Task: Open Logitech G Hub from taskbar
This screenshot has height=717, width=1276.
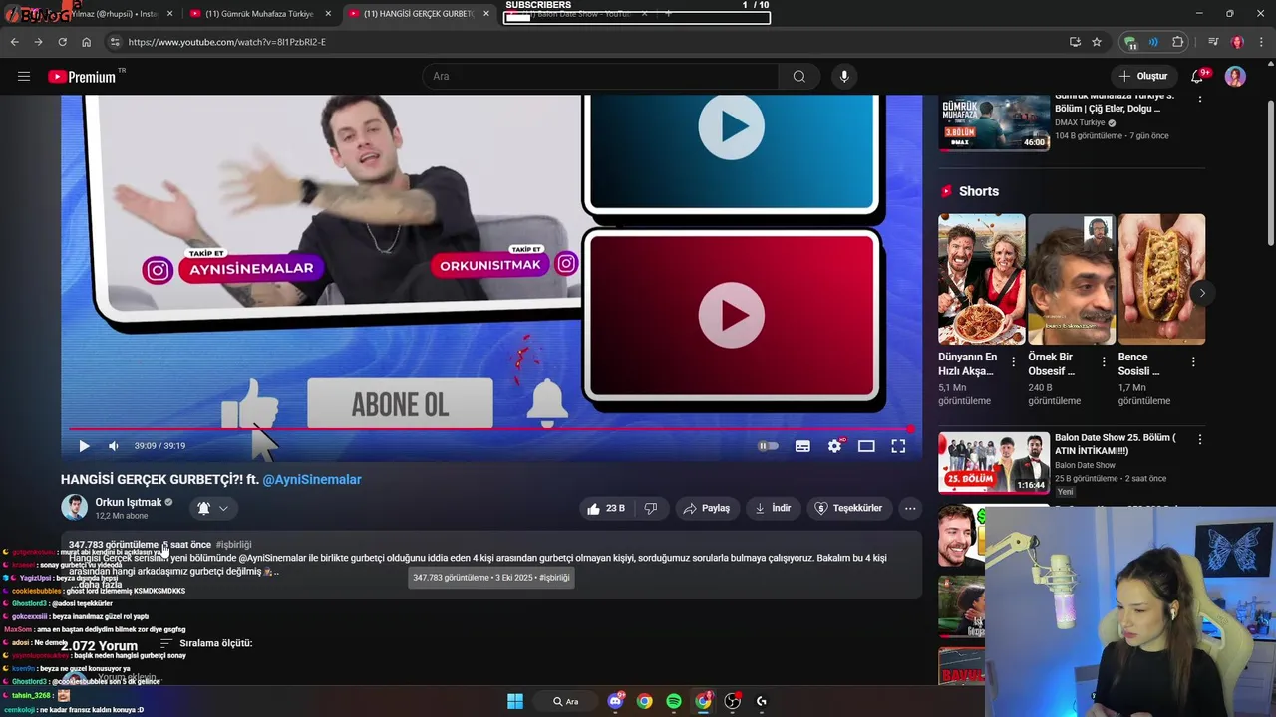Action: [x=762, y=701]
